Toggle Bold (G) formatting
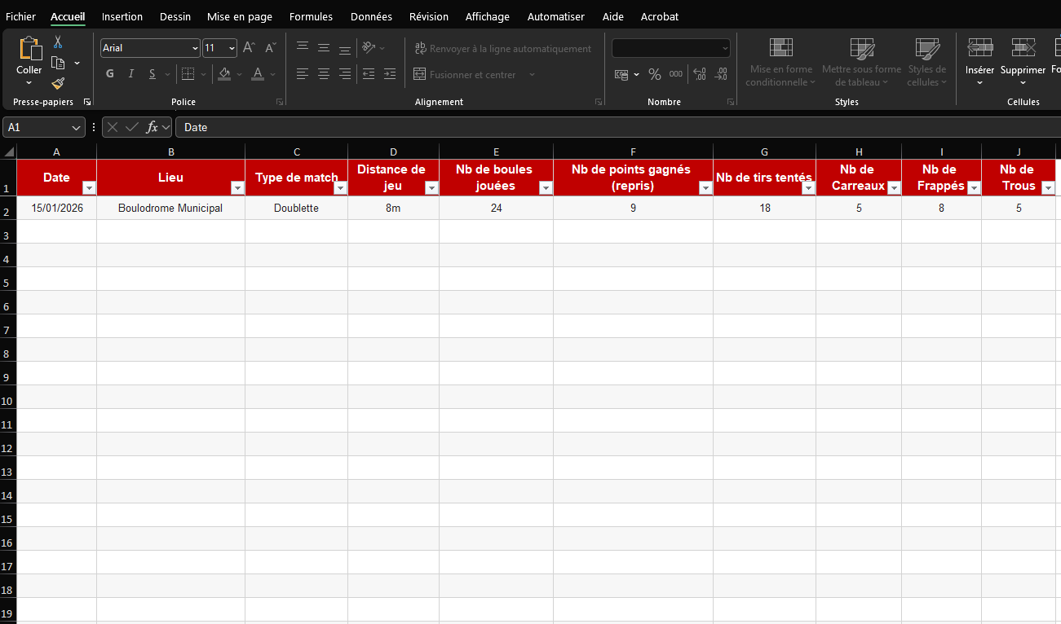 (110, 74)
